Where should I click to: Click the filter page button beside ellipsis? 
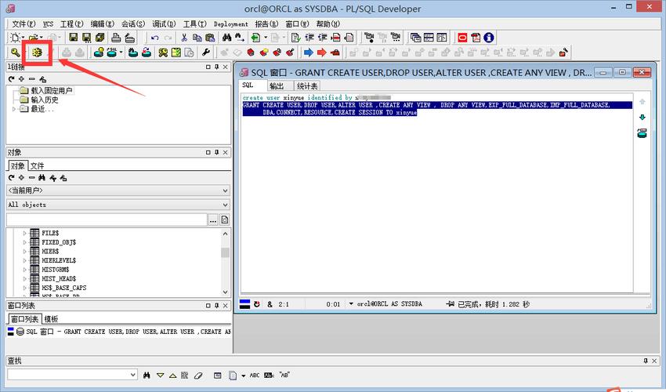pos(225,220)
